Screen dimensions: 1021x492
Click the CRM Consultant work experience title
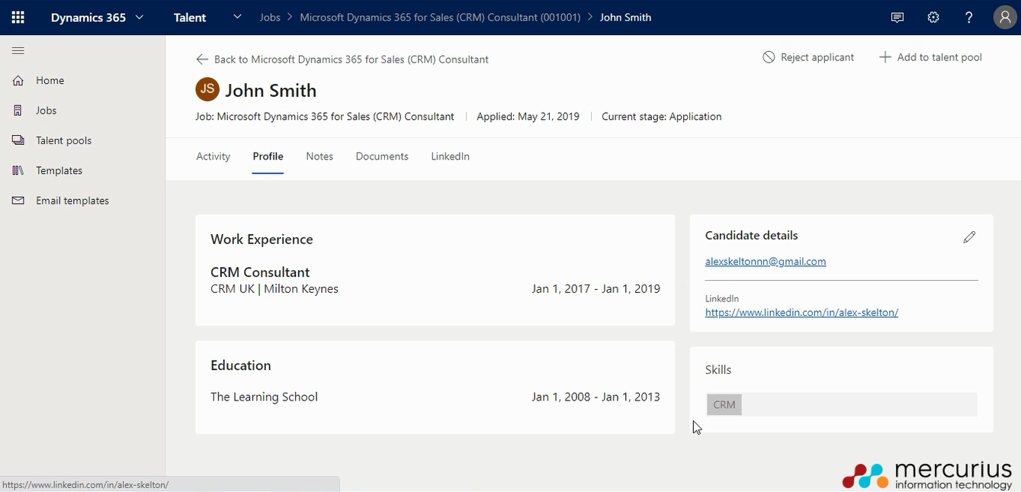[260, 272]
